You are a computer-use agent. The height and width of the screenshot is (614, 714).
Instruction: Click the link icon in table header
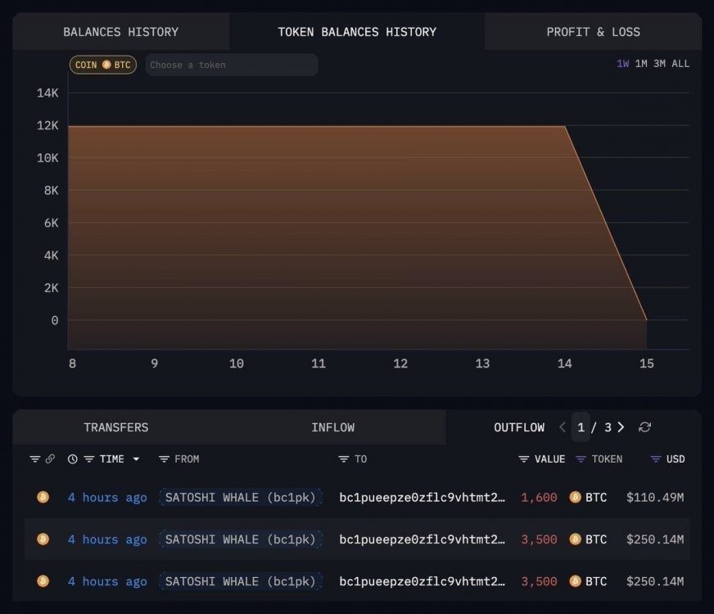[50, 459]
